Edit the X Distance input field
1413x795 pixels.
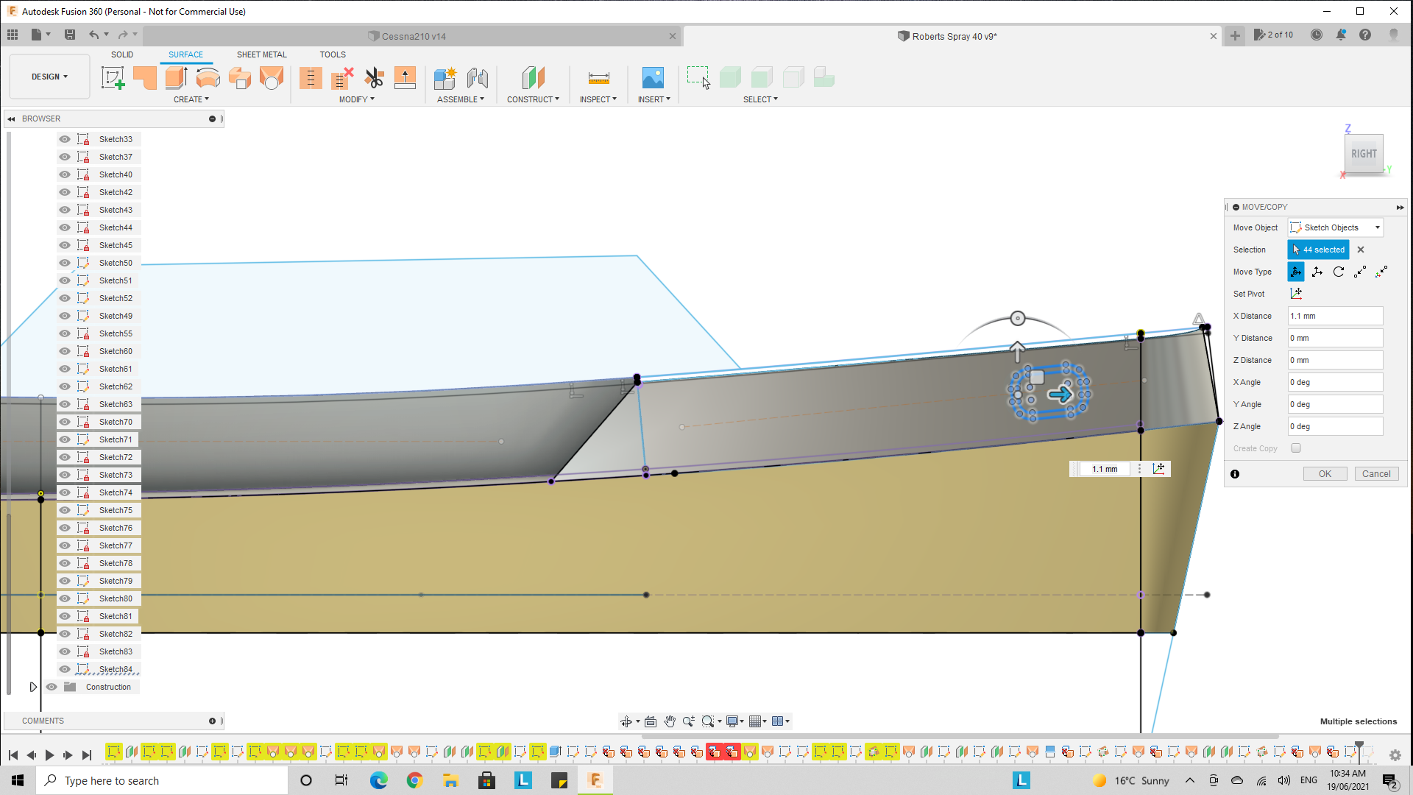[x=1335, y=315]
